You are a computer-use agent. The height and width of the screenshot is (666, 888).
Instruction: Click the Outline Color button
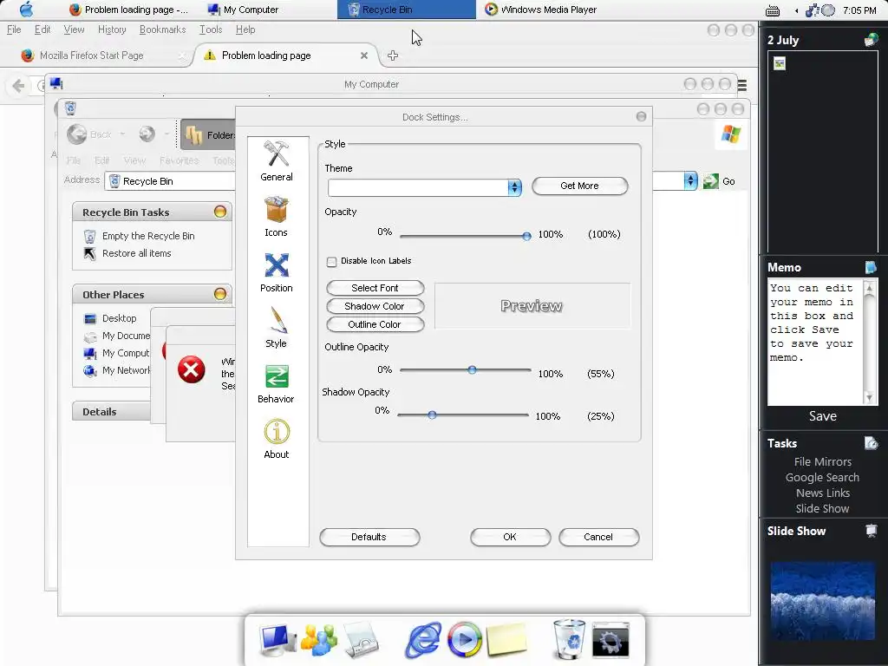point(375,324)
